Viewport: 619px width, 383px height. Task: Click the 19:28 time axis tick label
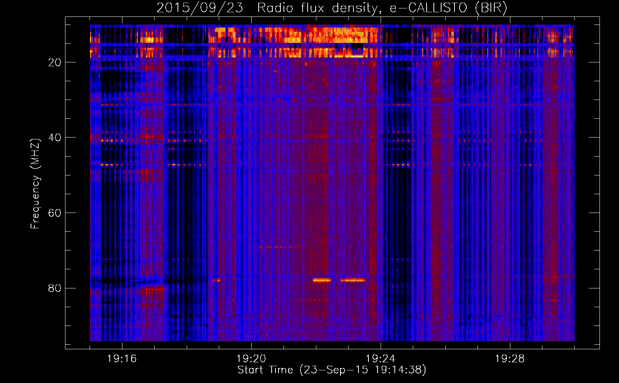[510, 359]
